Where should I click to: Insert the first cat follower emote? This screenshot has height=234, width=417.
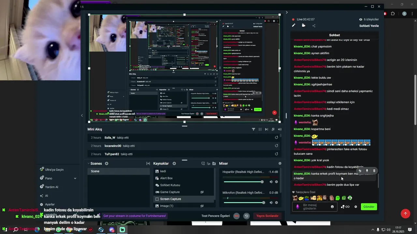295,198
